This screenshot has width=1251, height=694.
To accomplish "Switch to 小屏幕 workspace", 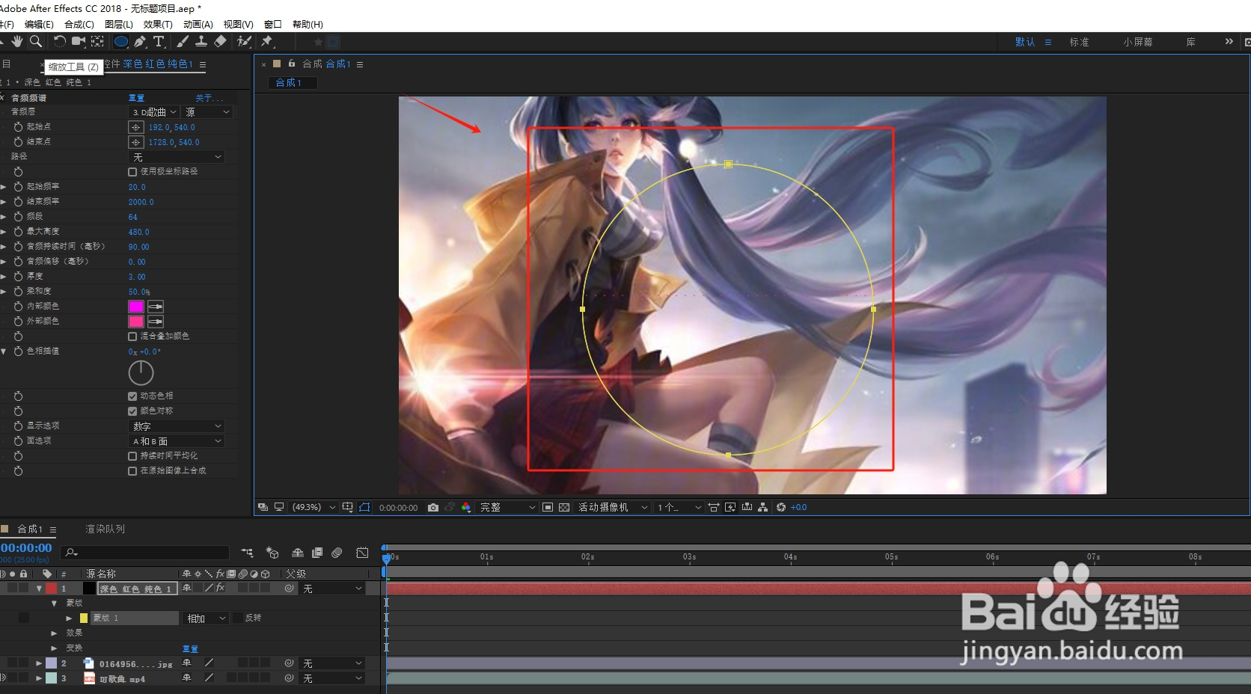I will click(1137, 42).
